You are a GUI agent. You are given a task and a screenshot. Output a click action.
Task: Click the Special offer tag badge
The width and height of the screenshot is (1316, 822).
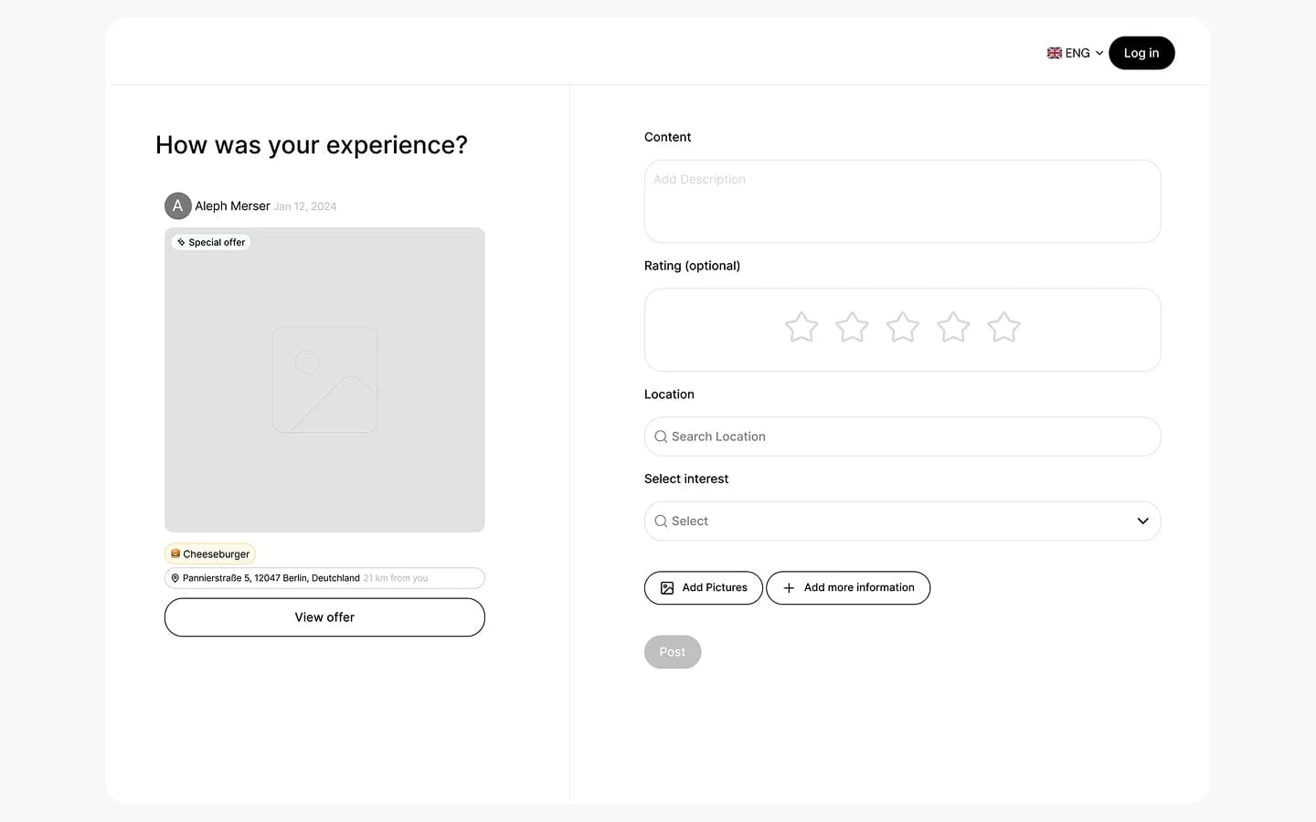click(211, 242)
